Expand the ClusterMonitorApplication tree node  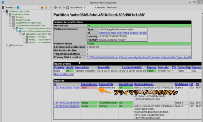(10, 23)
